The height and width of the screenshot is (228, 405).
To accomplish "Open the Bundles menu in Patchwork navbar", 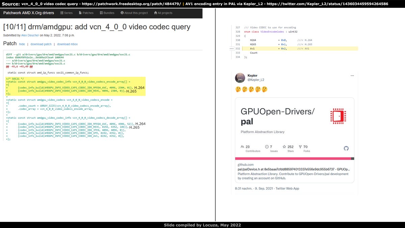I will pos(107,13).
